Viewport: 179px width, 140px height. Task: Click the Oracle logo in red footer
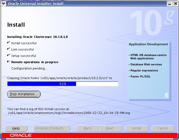[x=21, y=135]
